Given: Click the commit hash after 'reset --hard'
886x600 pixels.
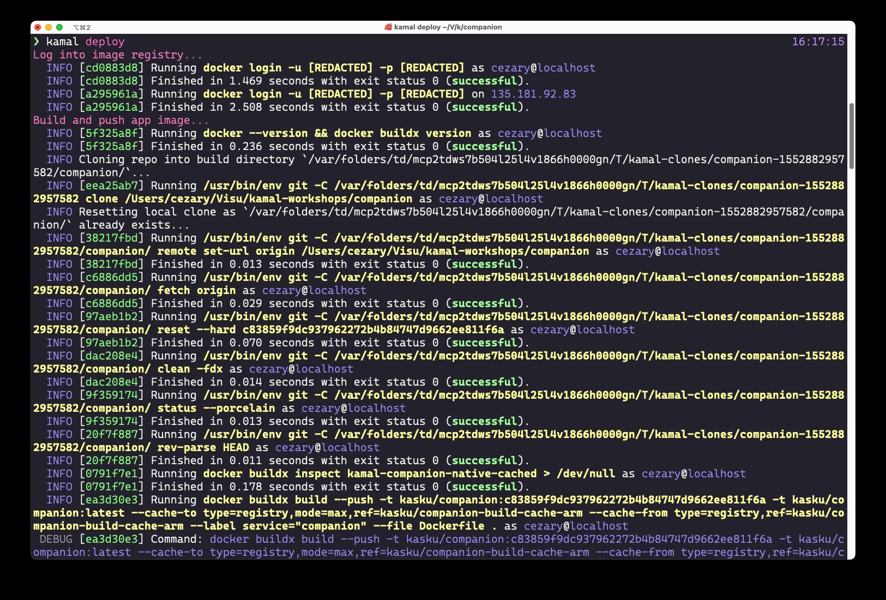Looking at the screenshot, I should tap(373, 329).
